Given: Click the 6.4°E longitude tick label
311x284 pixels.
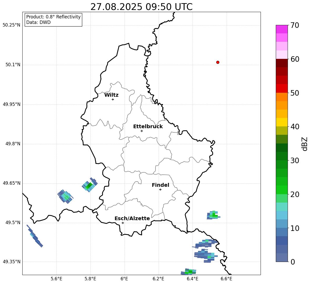Looking at the screenshot, I should click(192, 279).
